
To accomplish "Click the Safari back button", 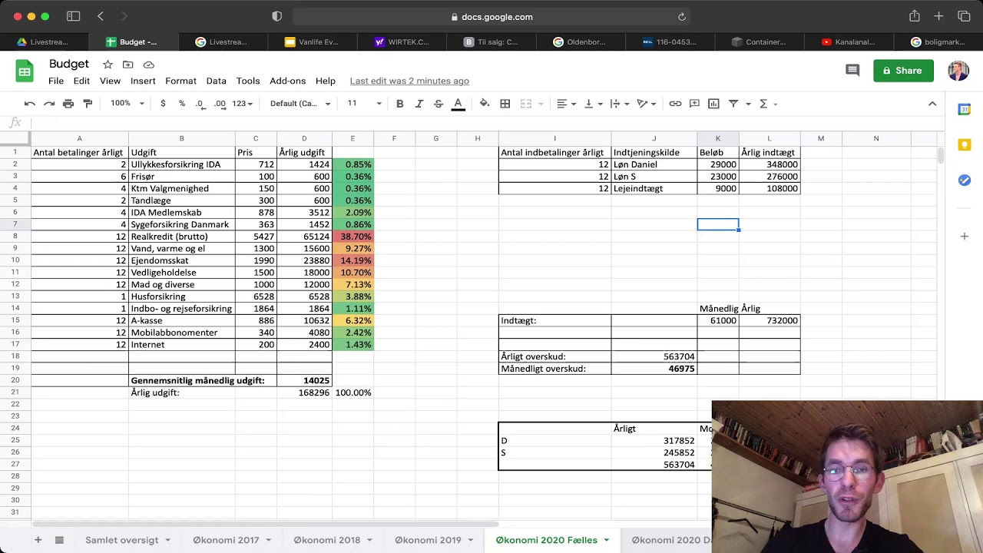I will [x=101, y=16].
